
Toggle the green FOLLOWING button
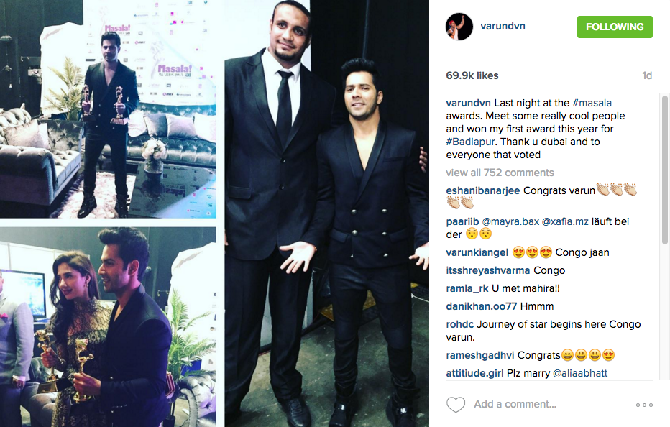pyautogui.click(x=615, y=27)
